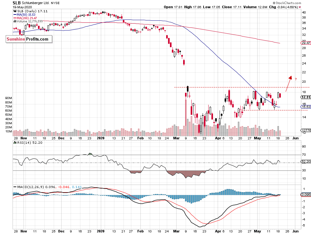Click Close 17.11 in the header row
Viewport: 311px width, 234px height.
click(x=232, y=7)
